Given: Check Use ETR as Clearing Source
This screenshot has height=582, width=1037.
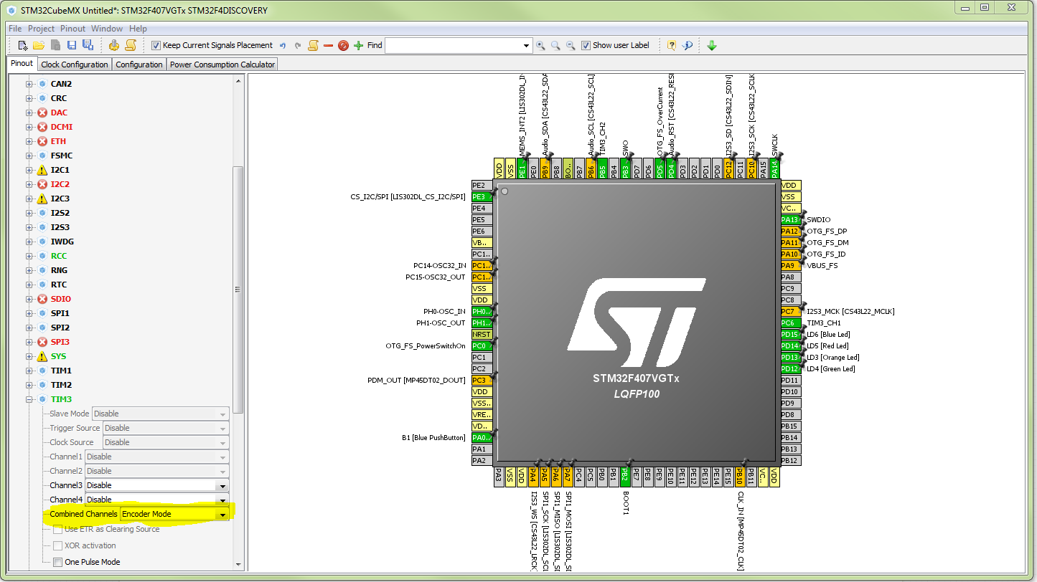Looking at the screenshot, I should click(57, 529).
